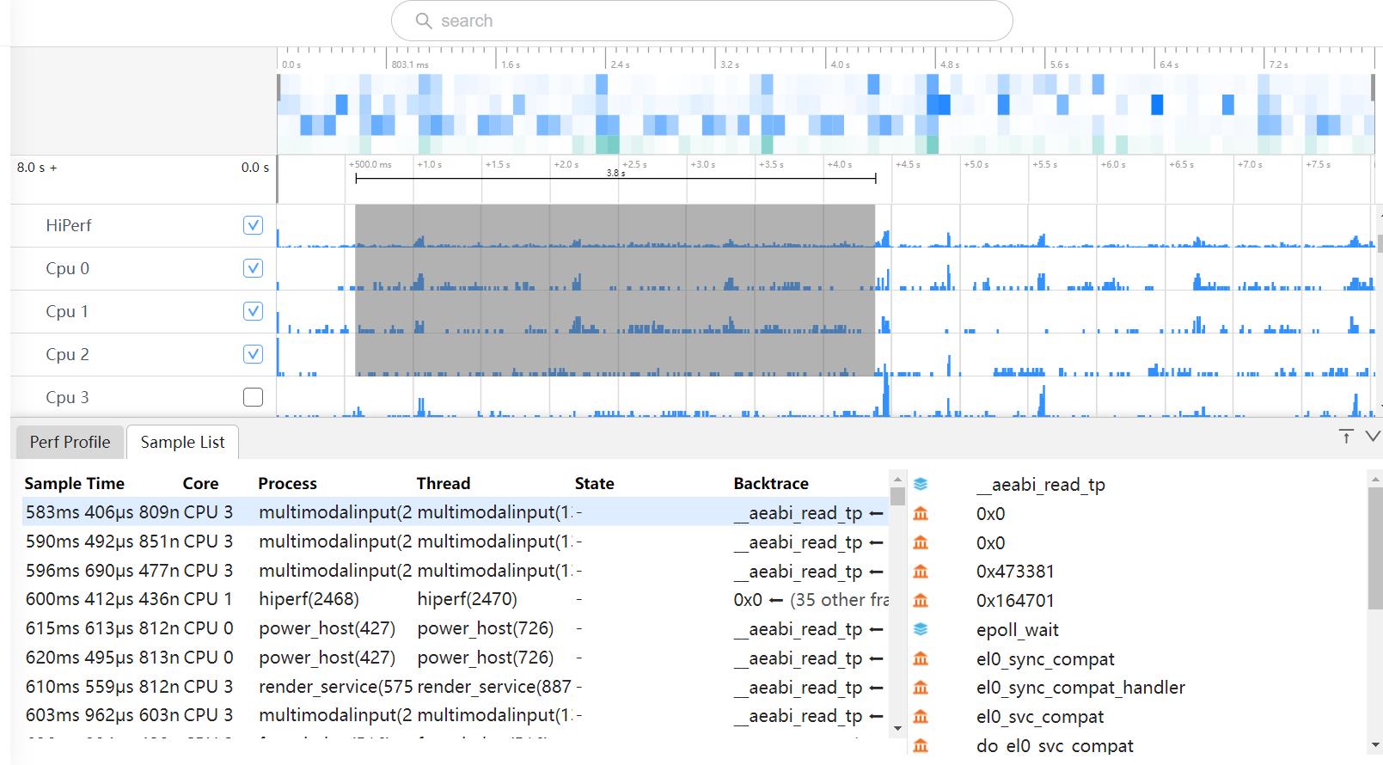
Task: Uncheck the HiPerf row checkbox
Action: pos(253,225)
